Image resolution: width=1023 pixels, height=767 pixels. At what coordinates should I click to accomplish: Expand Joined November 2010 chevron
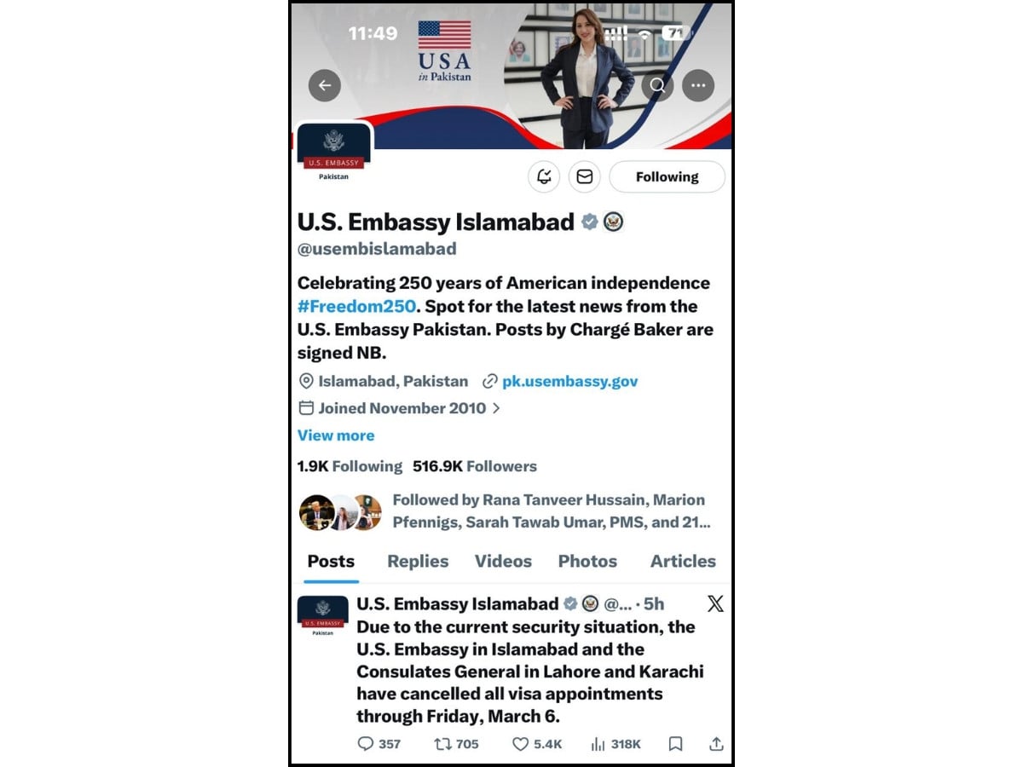(x=496, y=408)
